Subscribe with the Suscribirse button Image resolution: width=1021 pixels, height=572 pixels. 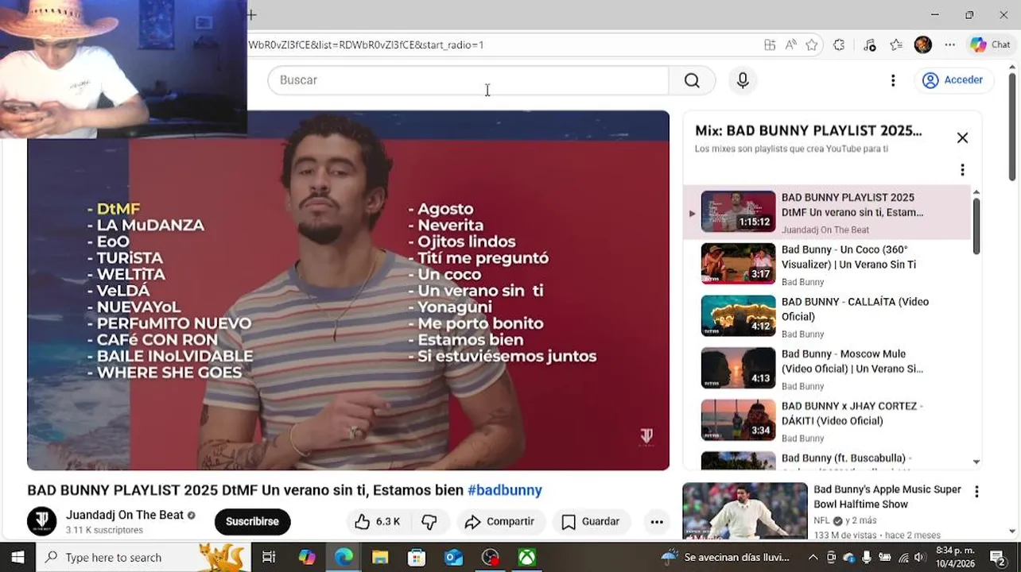252,522
